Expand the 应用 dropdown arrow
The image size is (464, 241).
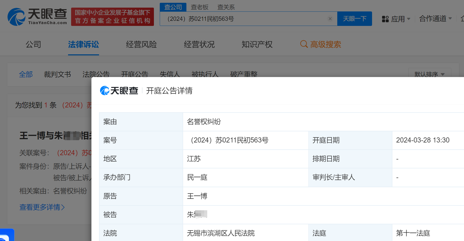pyautogui.click(x=409, y=19)
